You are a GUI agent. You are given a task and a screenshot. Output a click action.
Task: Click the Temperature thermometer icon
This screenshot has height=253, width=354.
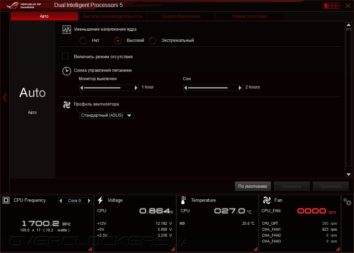click(x=183, y=200)
